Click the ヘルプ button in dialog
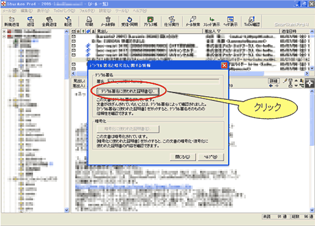 tap(210, 157)
